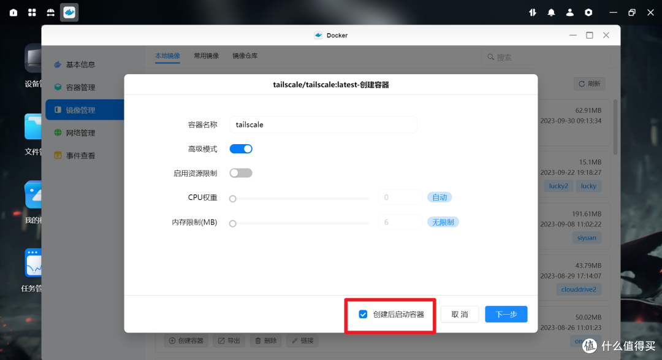
Task: Click the 62.91MB image size text
Action: click(588, 110)
